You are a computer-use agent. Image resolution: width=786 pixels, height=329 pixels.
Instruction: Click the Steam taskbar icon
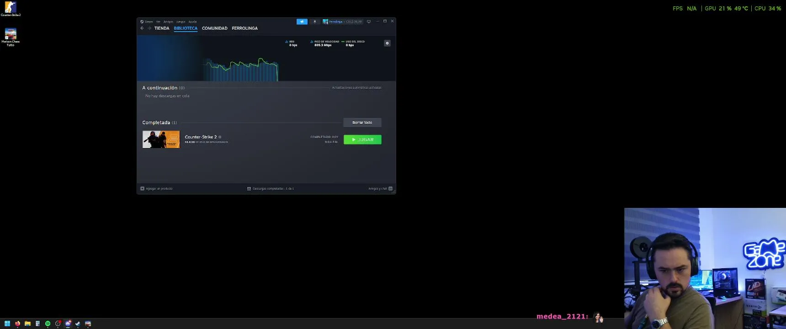(x=78, y=324)
